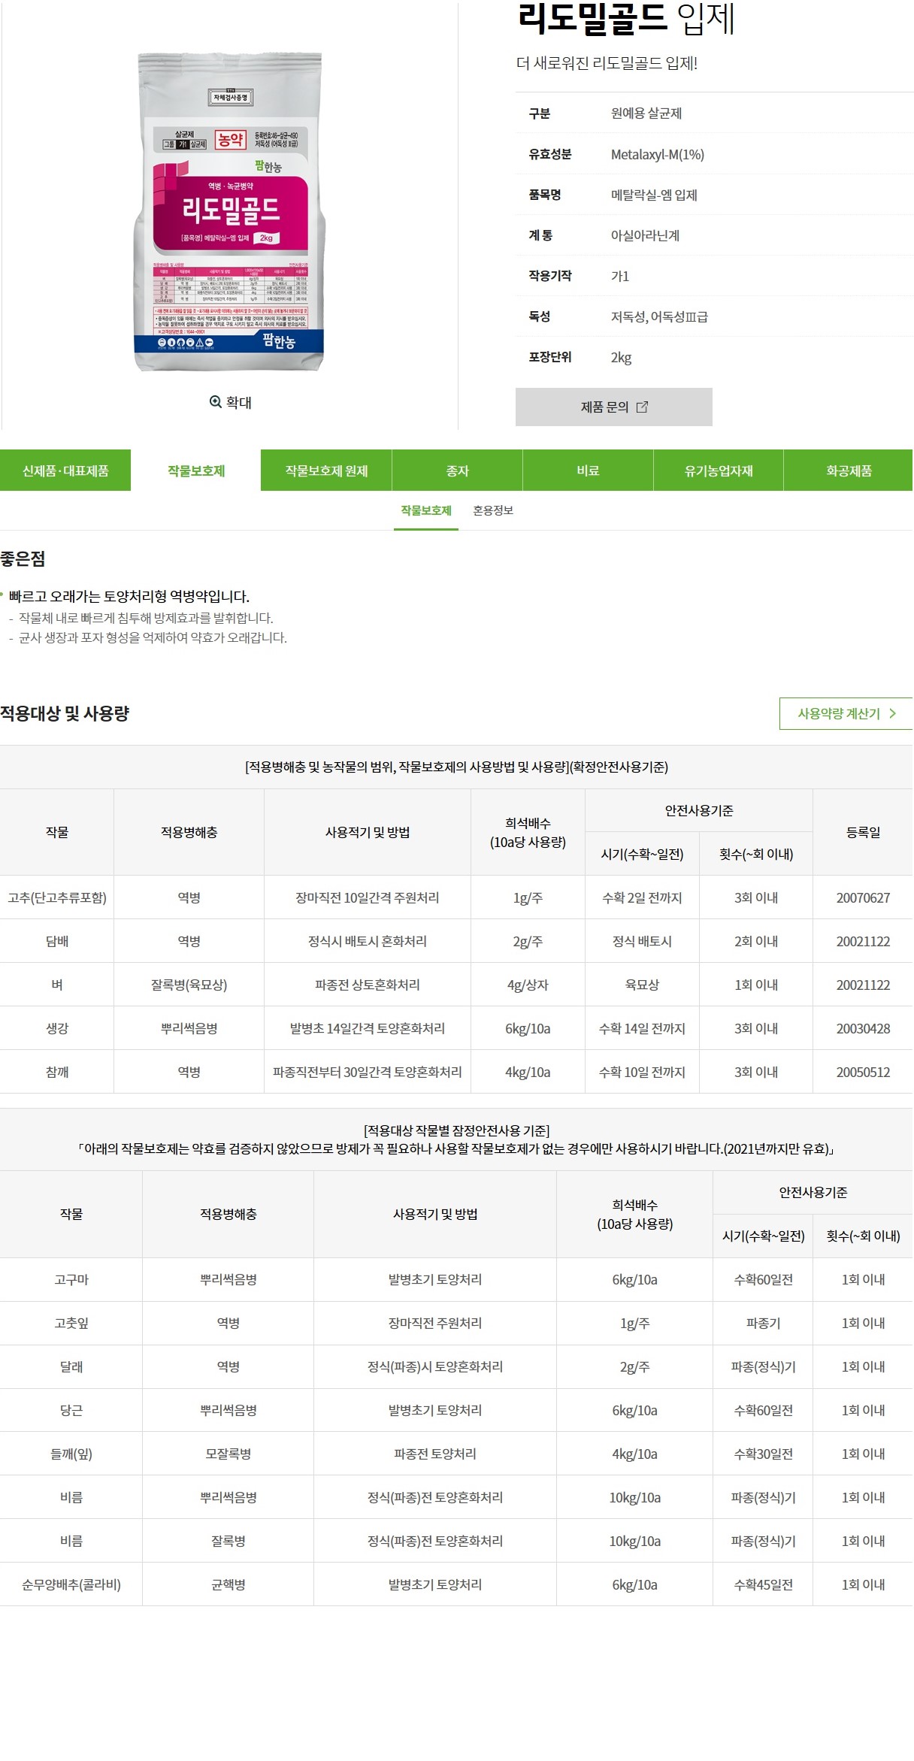
Task: Switch to the 비료 tab
Action: pos(588,471)
